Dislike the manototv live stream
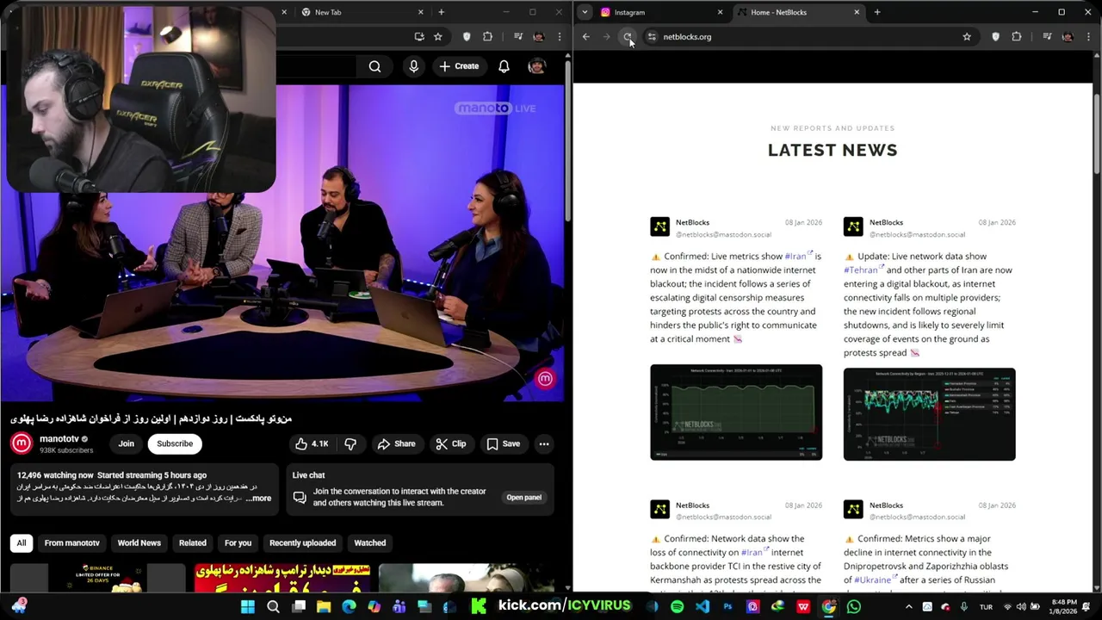 pyautogui.click(x=350, y=443)
